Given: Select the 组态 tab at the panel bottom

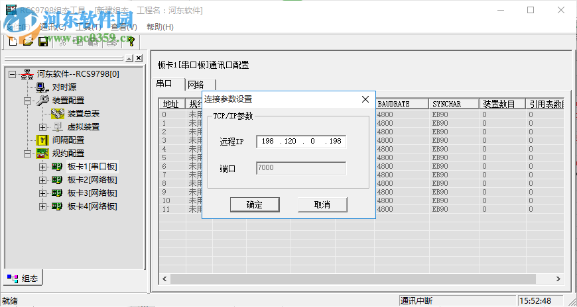Looking at the screenshot, I should 23,279.
